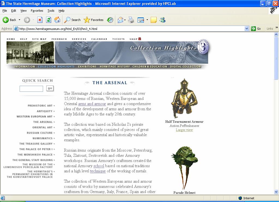Select PREHISTORIC ART in the sidebar
The image size is (279, 202).
[x=40, y=106]
